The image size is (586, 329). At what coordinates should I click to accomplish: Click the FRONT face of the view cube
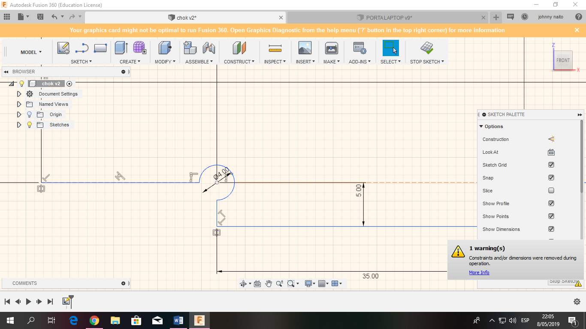pos(563,60)
